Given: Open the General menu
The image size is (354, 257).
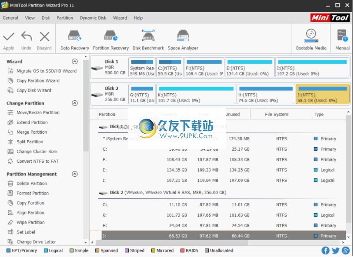Looking at the screenshot, I should (10, 18).
